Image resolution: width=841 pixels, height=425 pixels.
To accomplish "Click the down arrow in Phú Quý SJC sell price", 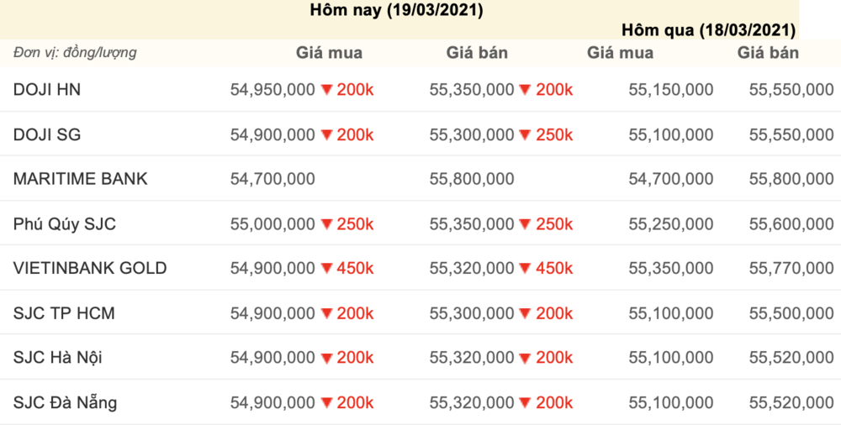I will pyautogui.click(x=526, y=224).
